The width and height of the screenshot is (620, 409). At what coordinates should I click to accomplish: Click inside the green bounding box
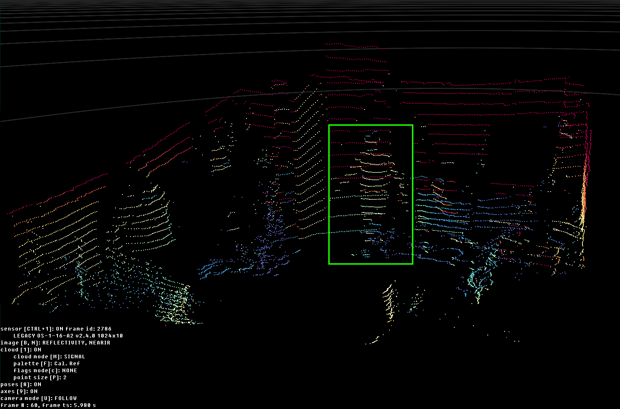click(x=371, y=194)
